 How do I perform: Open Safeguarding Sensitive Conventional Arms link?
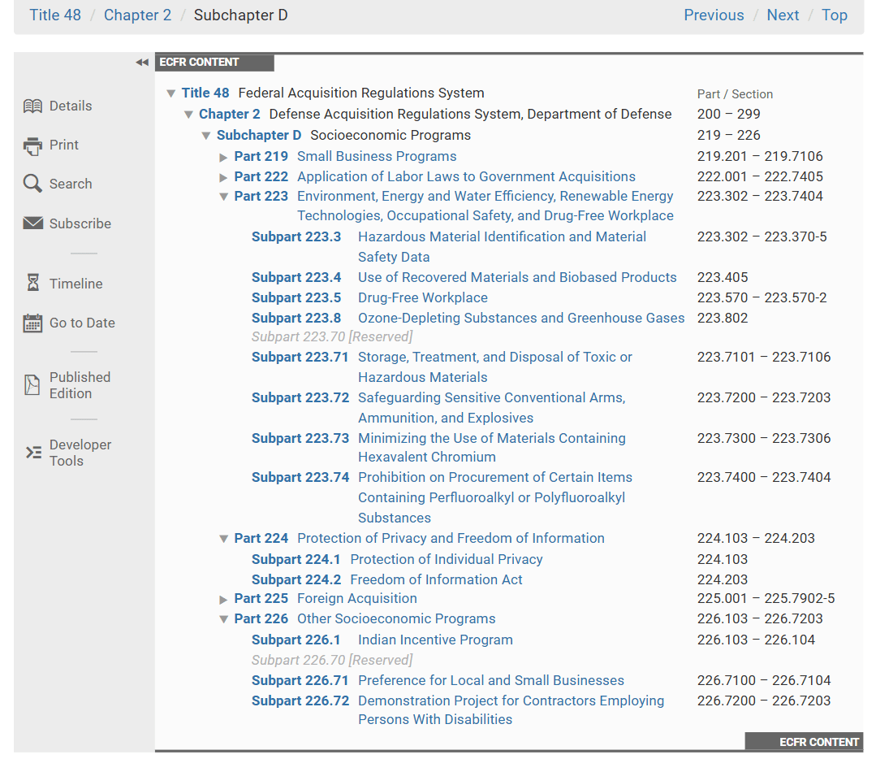[x=492, y=408]
